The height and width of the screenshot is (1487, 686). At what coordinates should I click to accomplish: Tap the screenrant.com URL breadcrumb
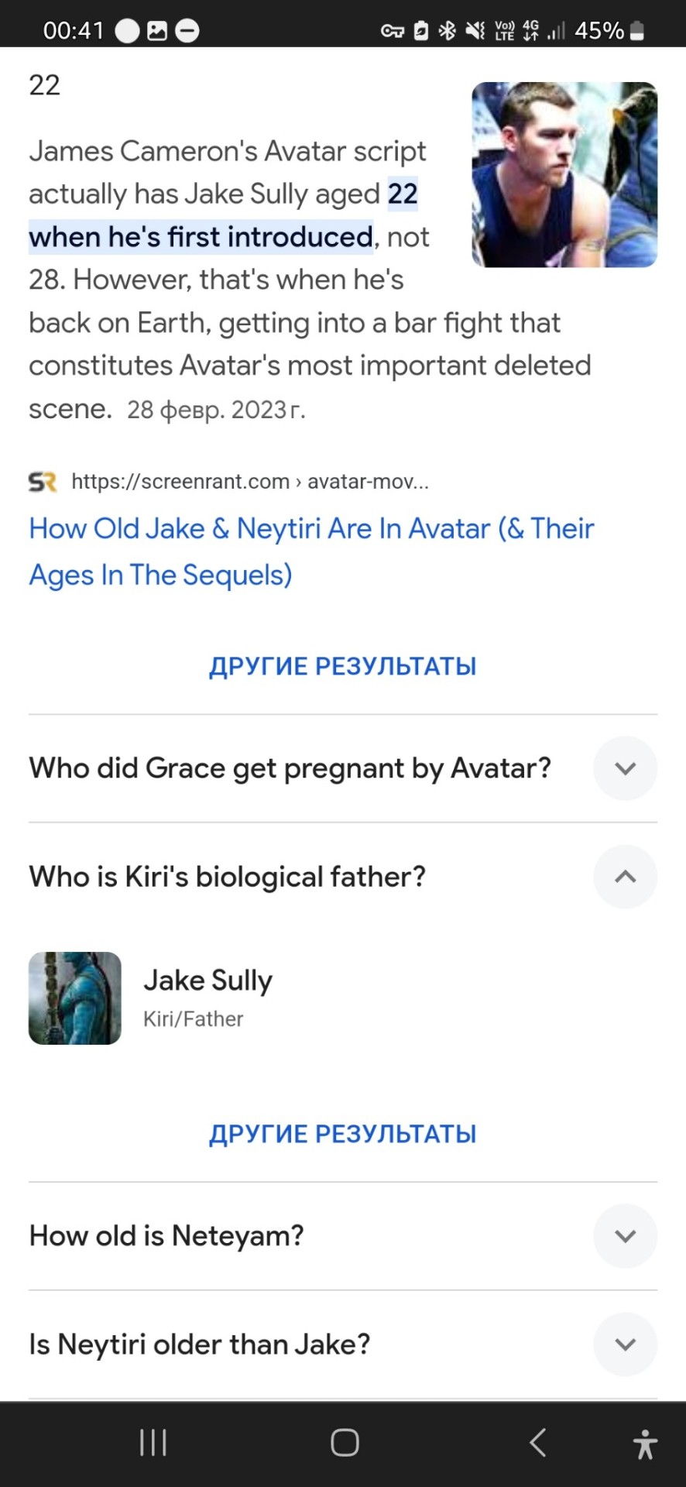click(249, 482)
